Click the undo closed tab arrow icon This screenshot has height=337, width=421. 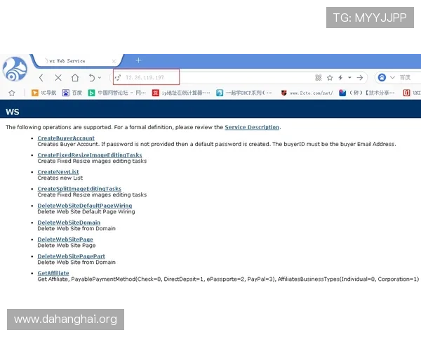pos(92,77)
